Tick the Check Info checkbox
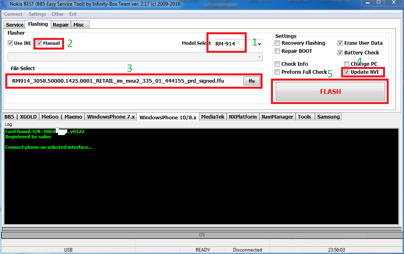The width and height of the screenshot is (404, 254). point(277,64)
